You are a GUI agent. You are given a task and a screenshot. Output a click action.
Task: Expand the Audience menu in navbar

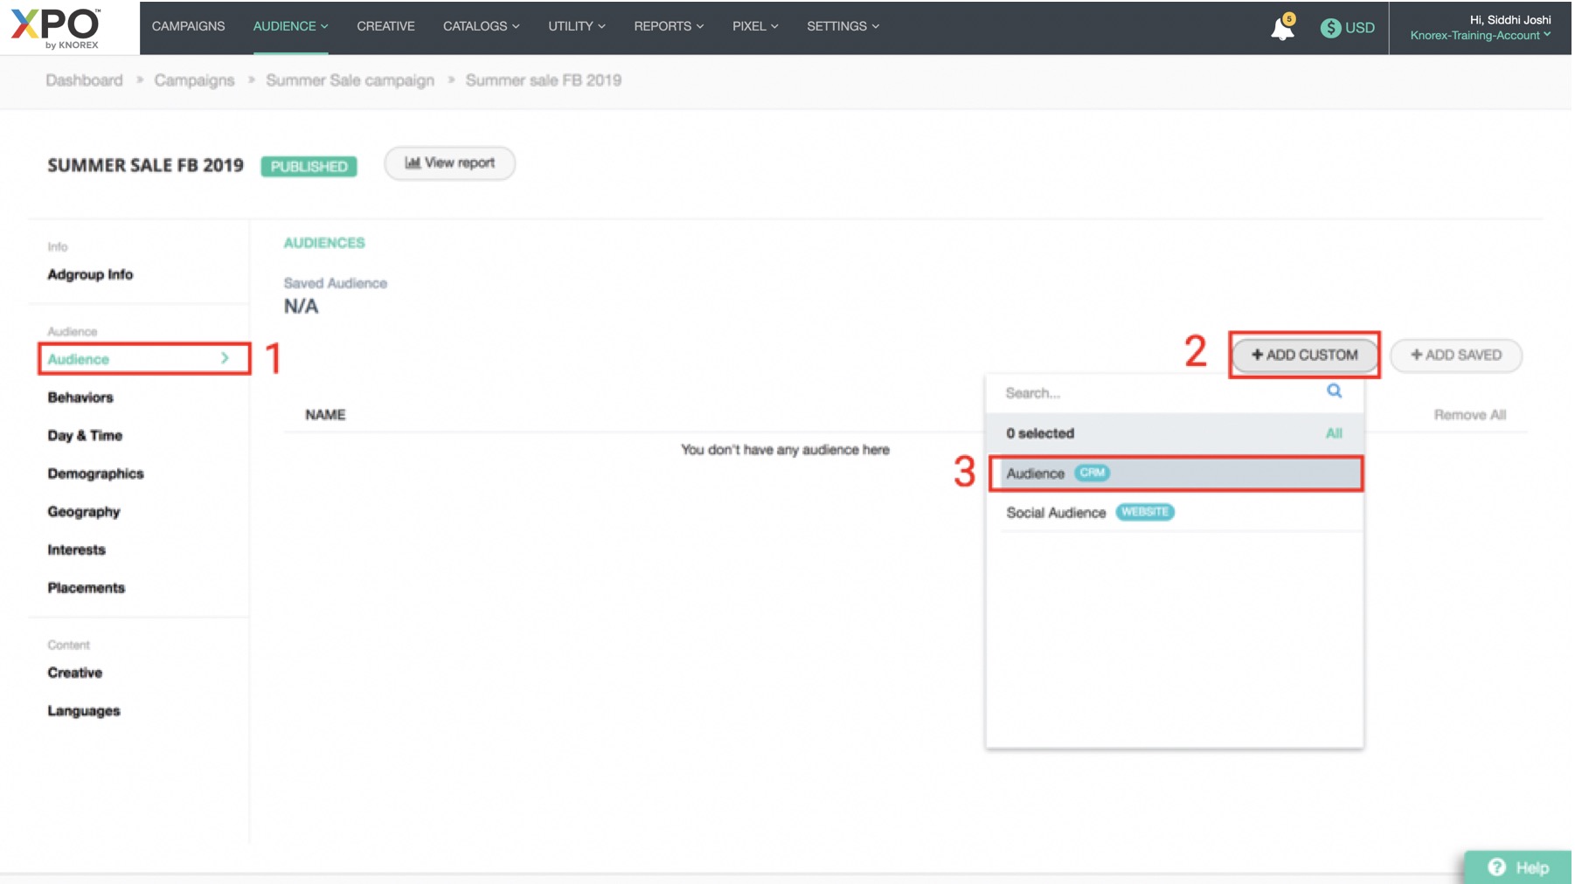(290, 26)
